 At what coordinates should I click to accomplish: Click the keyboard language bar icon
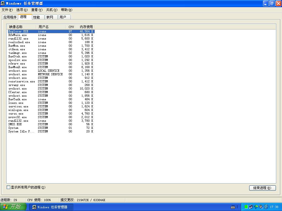[233, 207]
